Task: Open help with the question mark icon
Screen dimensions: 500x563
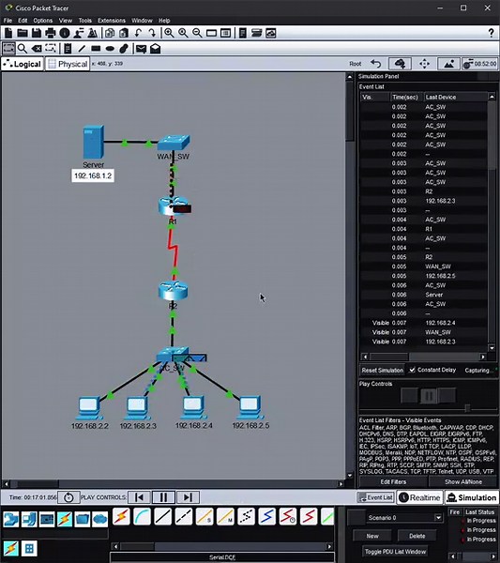Action: tap(491, 33)
